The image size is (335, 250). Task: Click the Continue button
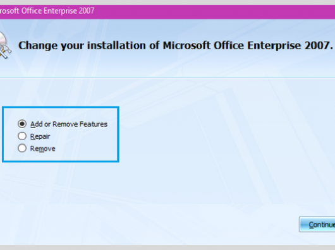tap(317, 224)
